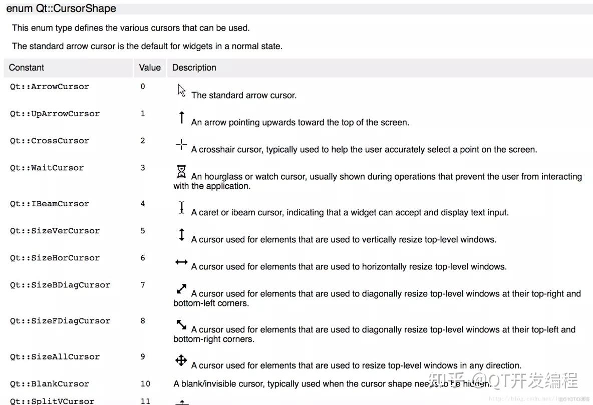Click the Qt::BlankCursor constant name
Screen dimensions: 593x405
50,384
